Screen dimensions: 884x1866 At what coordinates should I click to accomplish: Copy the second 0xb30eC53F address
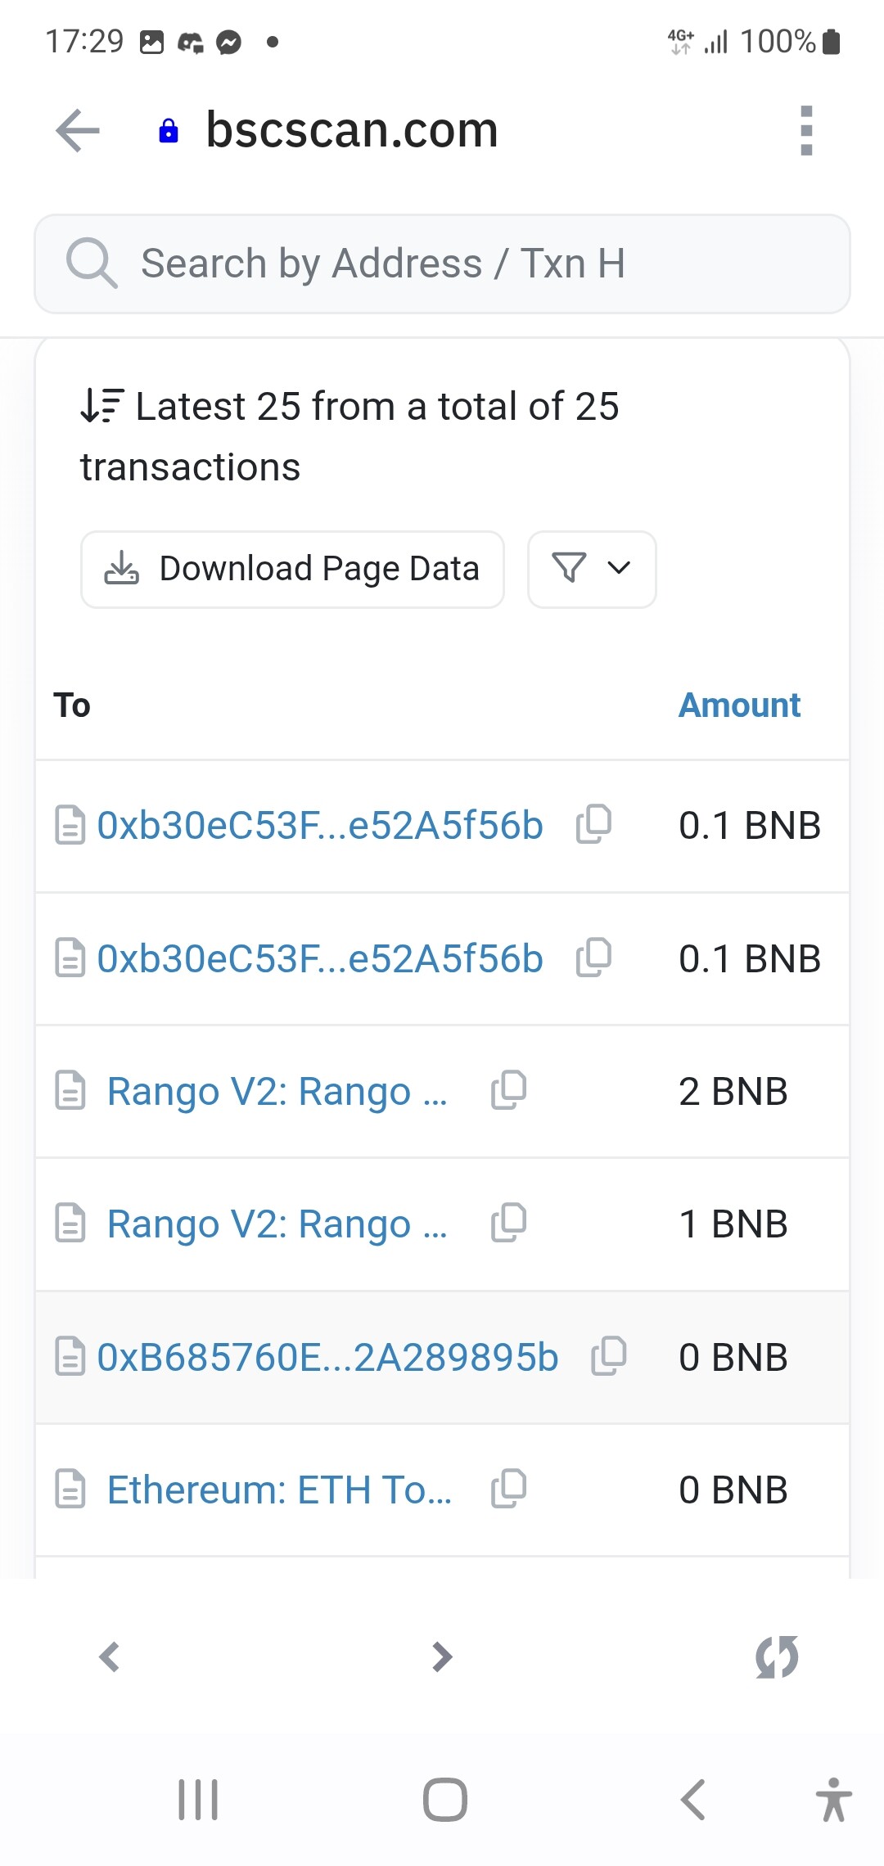[x=593, y=958]
